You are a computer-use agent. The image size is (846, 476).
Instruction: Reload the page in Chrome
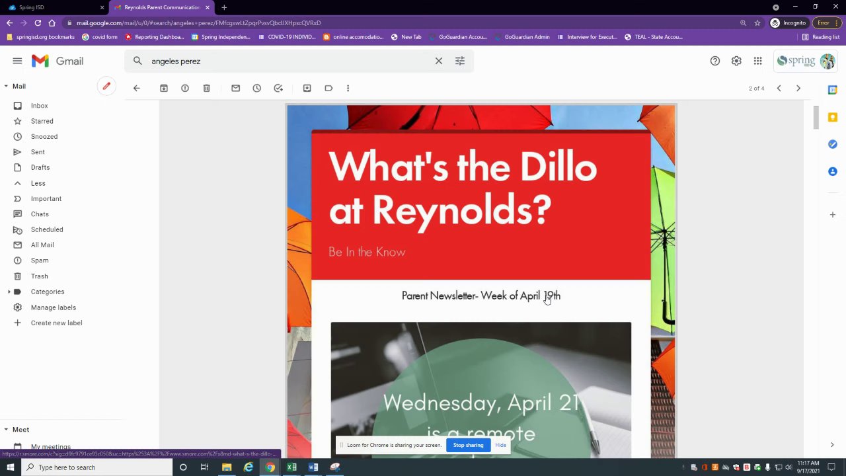38,22
